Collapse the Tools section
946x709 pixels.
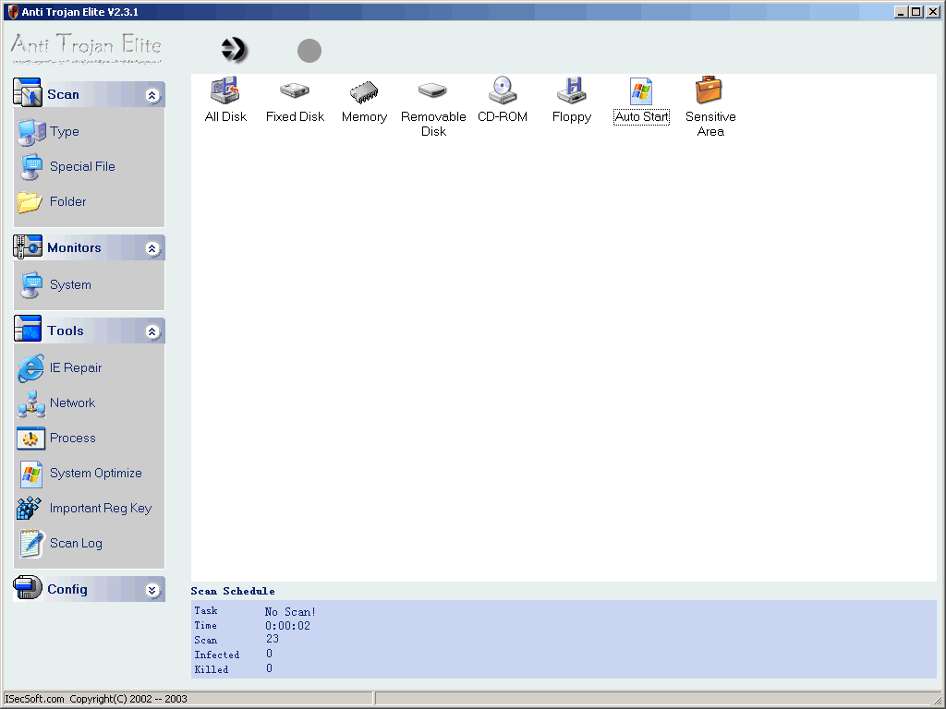coord(152,331)
